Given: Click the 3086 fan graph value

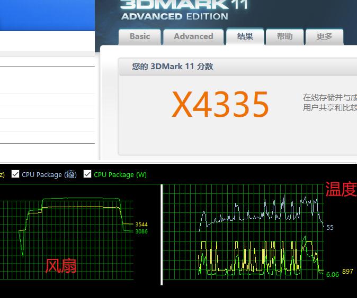Looking at the screenshot, I should click(141, 231).
